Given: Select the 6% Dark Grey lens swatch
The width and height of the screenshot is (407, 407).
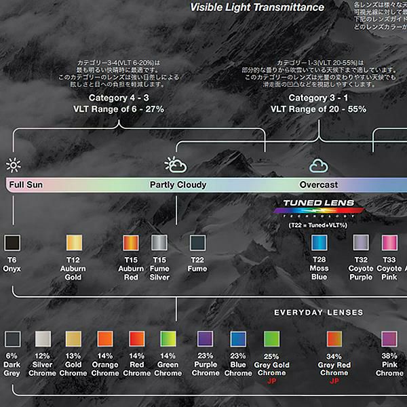Looking at the screenshot, I should click(x=12, y=338).
